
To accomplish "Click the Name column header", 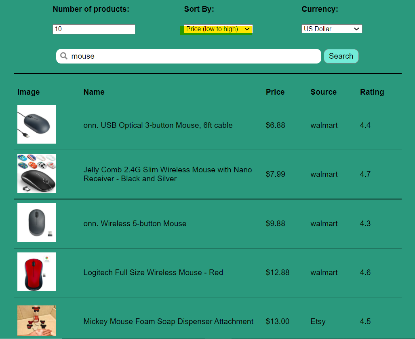I will click(94, 92).
